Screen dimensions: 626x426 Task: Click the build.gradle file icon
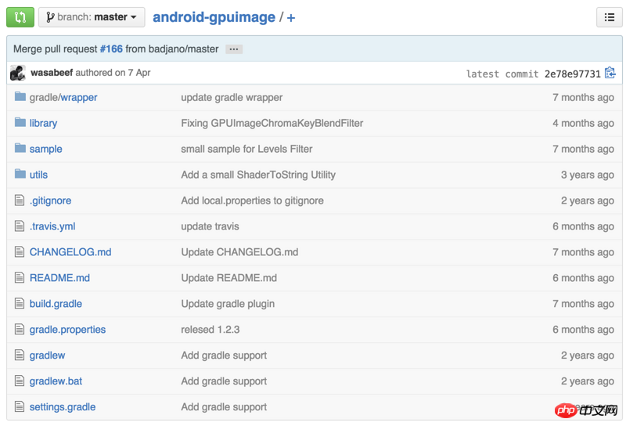[20, 304]
